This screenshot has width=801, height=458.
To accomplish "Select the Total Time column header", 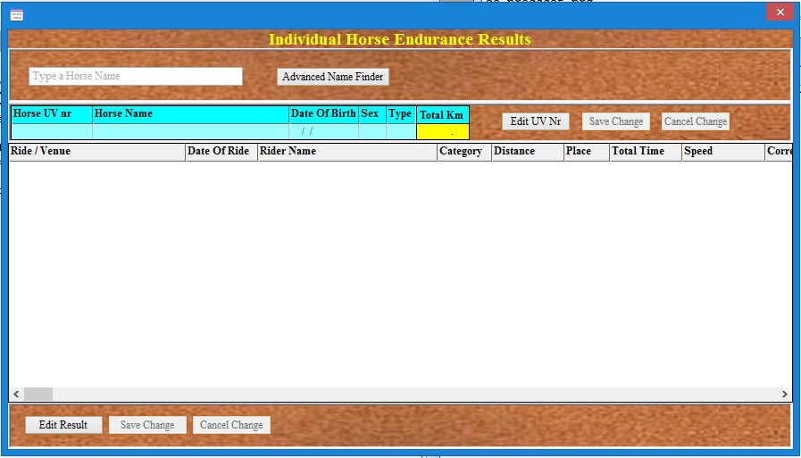I will [x=645, y=152].
